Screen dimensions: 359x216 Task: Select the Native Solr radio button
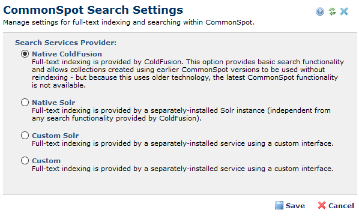tap(25, 102)
